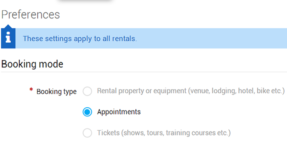287x148 pixels.
Task: Click the divider line under Booking mode
Action: coord(144,72)
